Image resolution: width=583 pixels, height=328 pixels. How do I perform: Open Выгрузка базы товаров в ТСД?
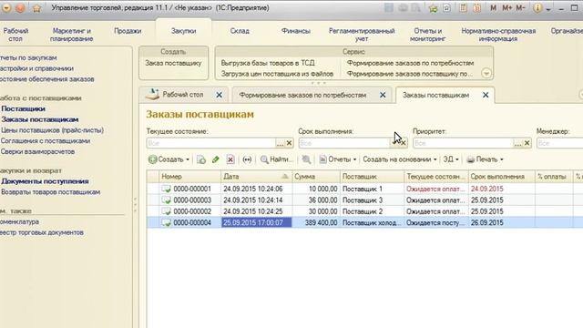[268, 63]
